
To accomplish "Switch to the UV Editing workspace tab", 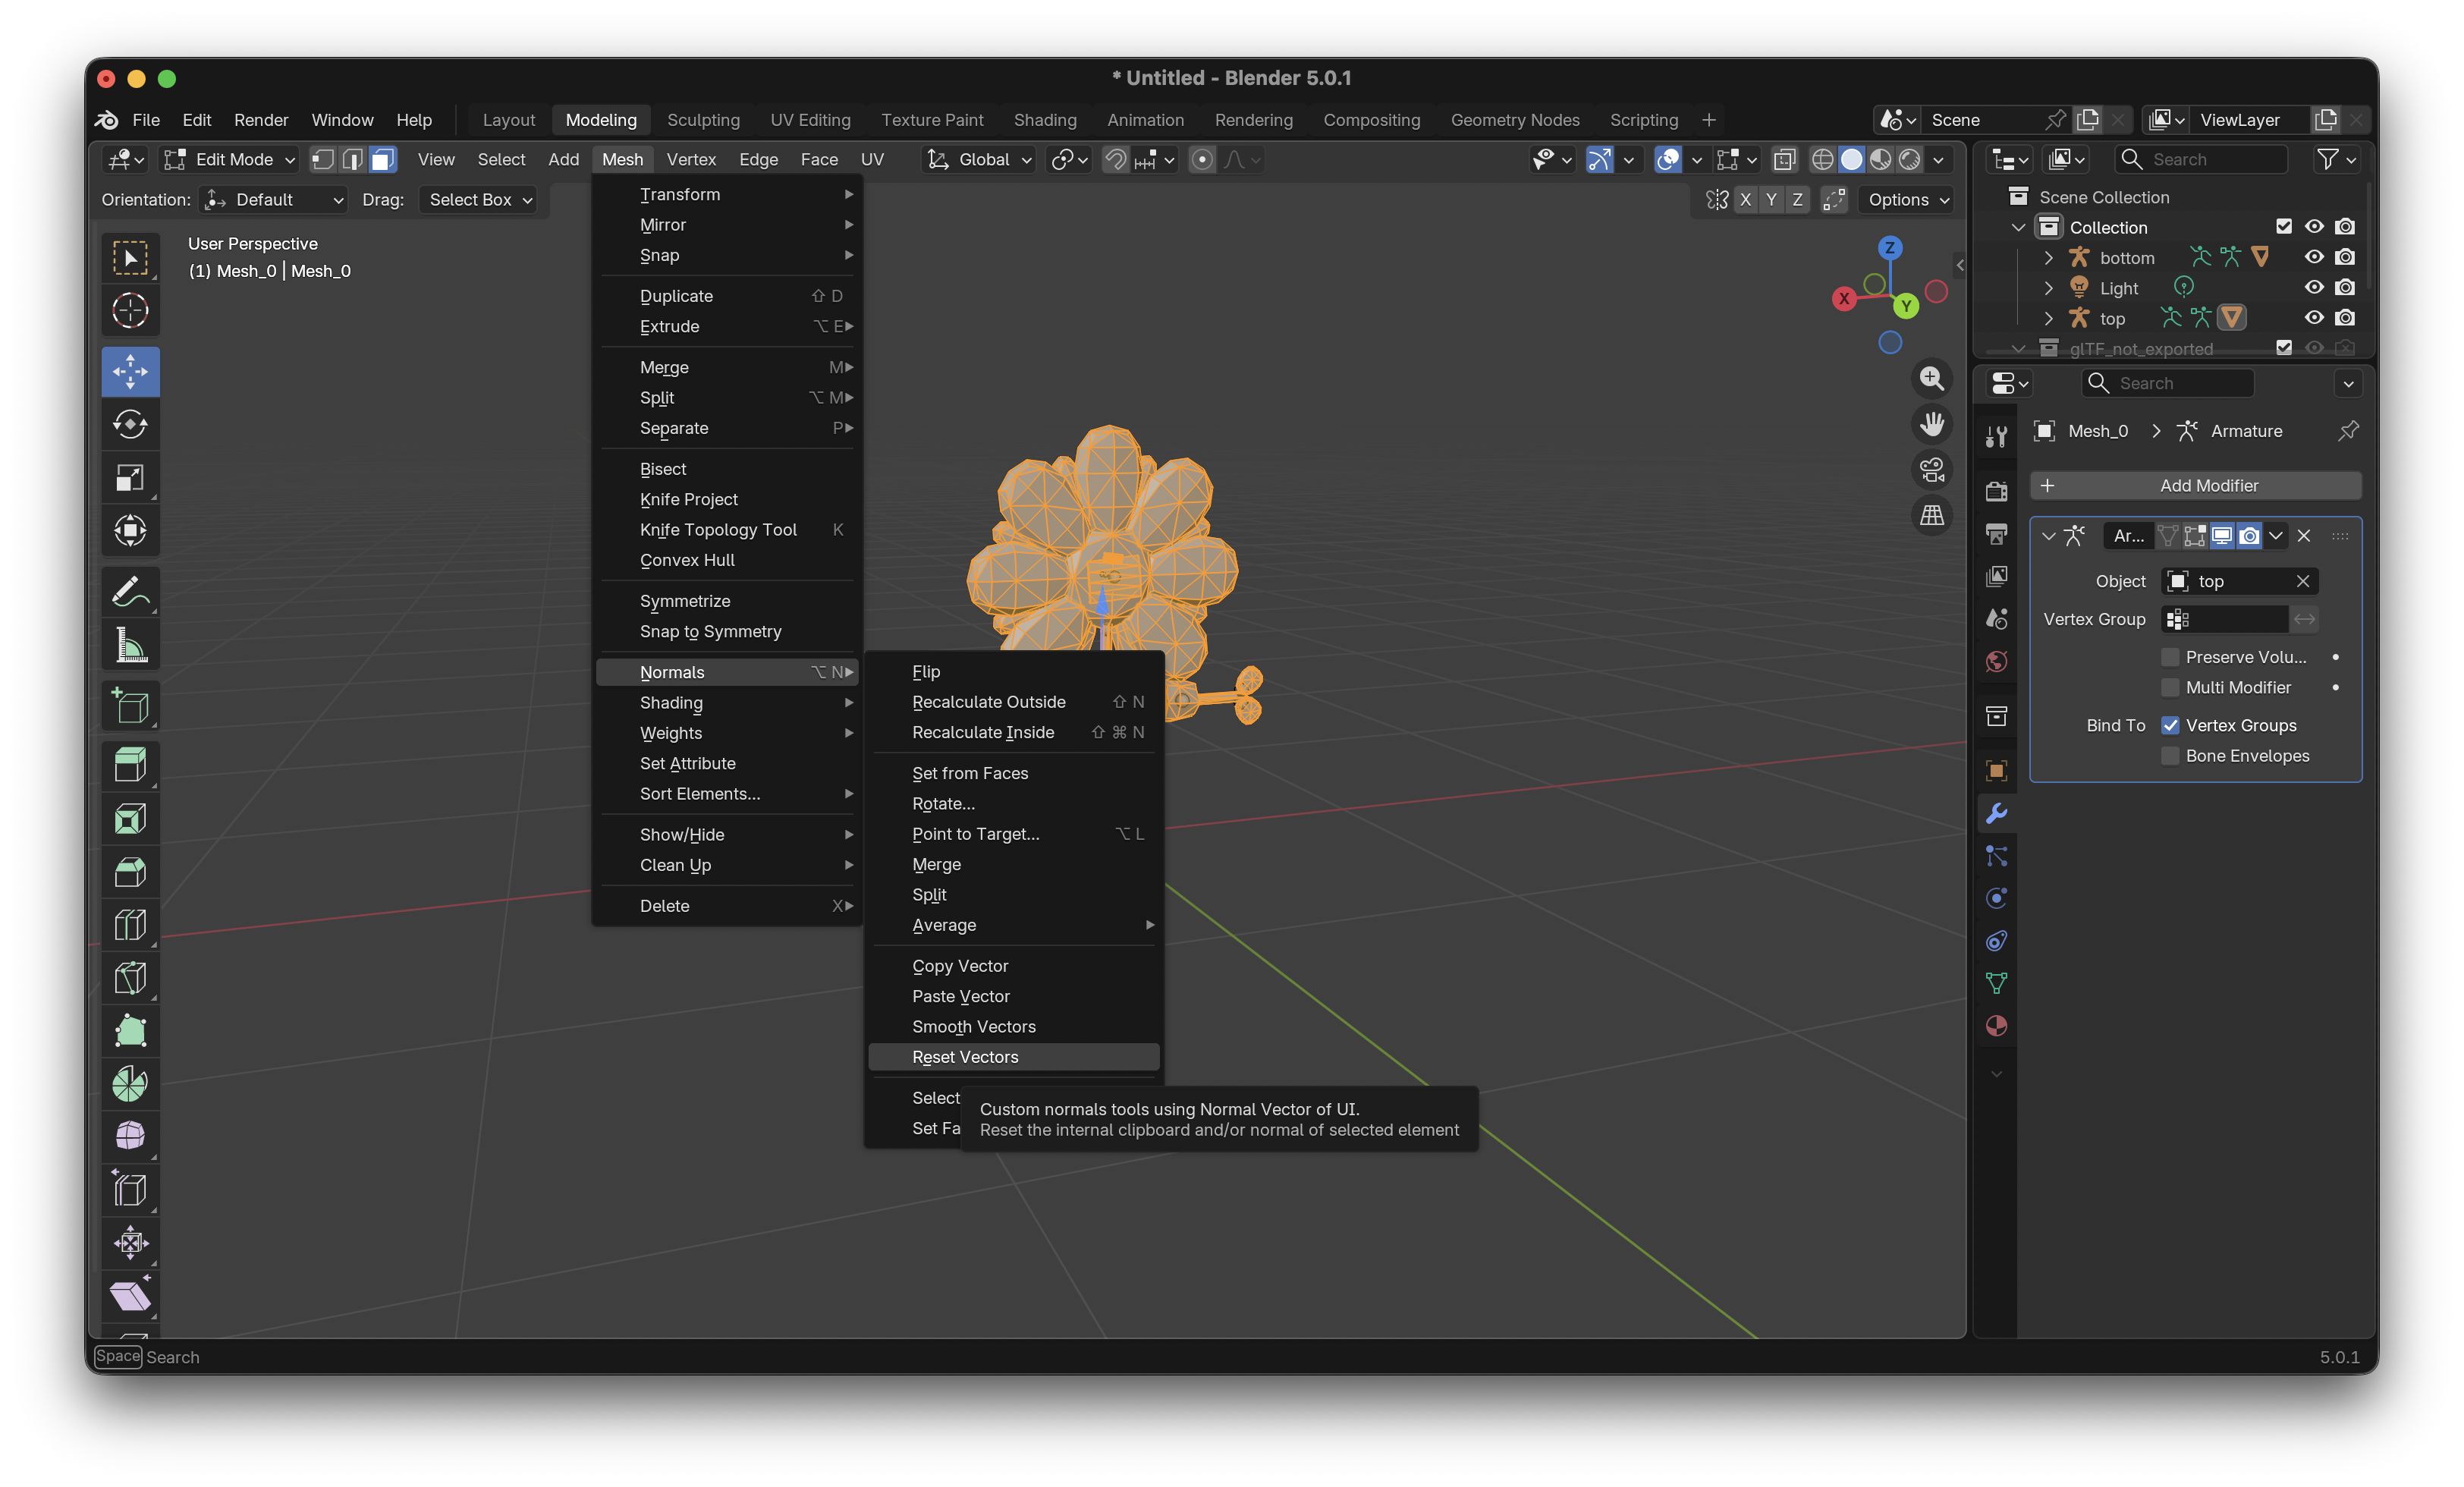I will pyautogui.click(x=810, y=120).
